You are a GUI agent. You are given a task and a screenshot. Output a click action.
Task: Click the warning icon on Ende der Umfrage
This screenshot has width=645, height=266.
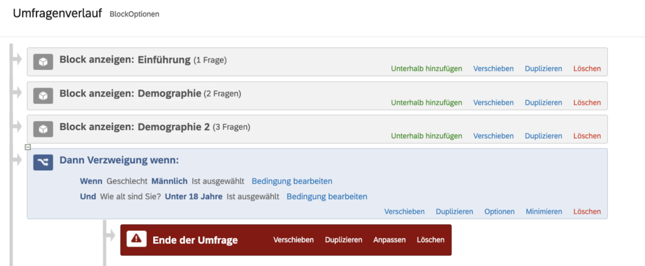137,239
